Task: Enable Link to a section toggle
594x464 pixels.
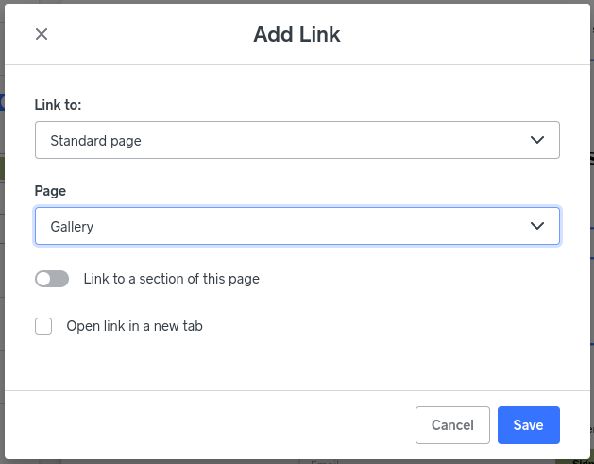Action: click(x=52, y=279)
